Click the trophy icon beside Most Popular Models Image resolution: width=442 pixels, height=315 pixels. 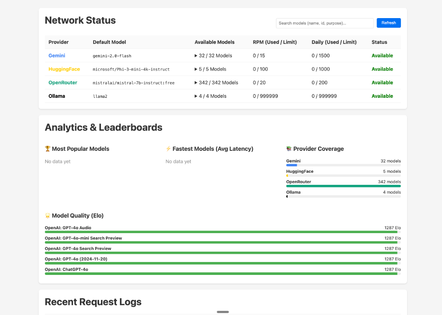(x=47, y=149)
